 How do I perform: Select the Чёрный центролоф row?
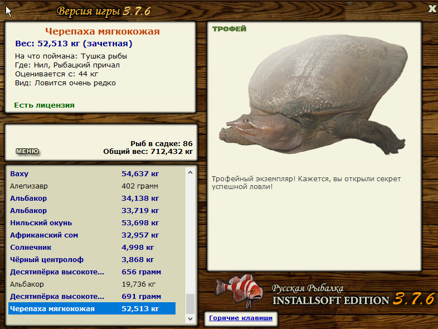[x=92, y=260]
